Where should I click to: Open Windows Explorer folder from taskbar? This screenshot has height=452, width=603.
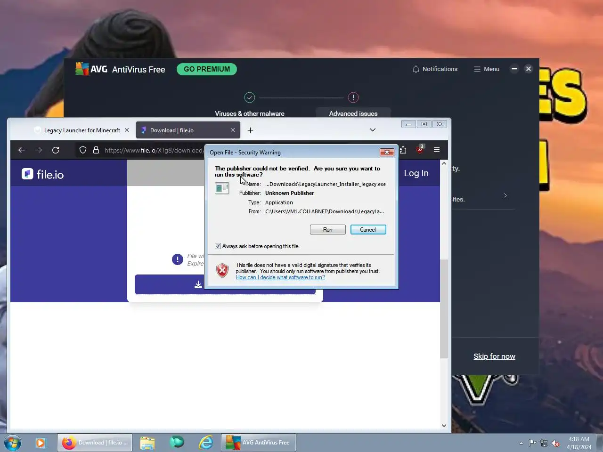[x=147, y=443]
